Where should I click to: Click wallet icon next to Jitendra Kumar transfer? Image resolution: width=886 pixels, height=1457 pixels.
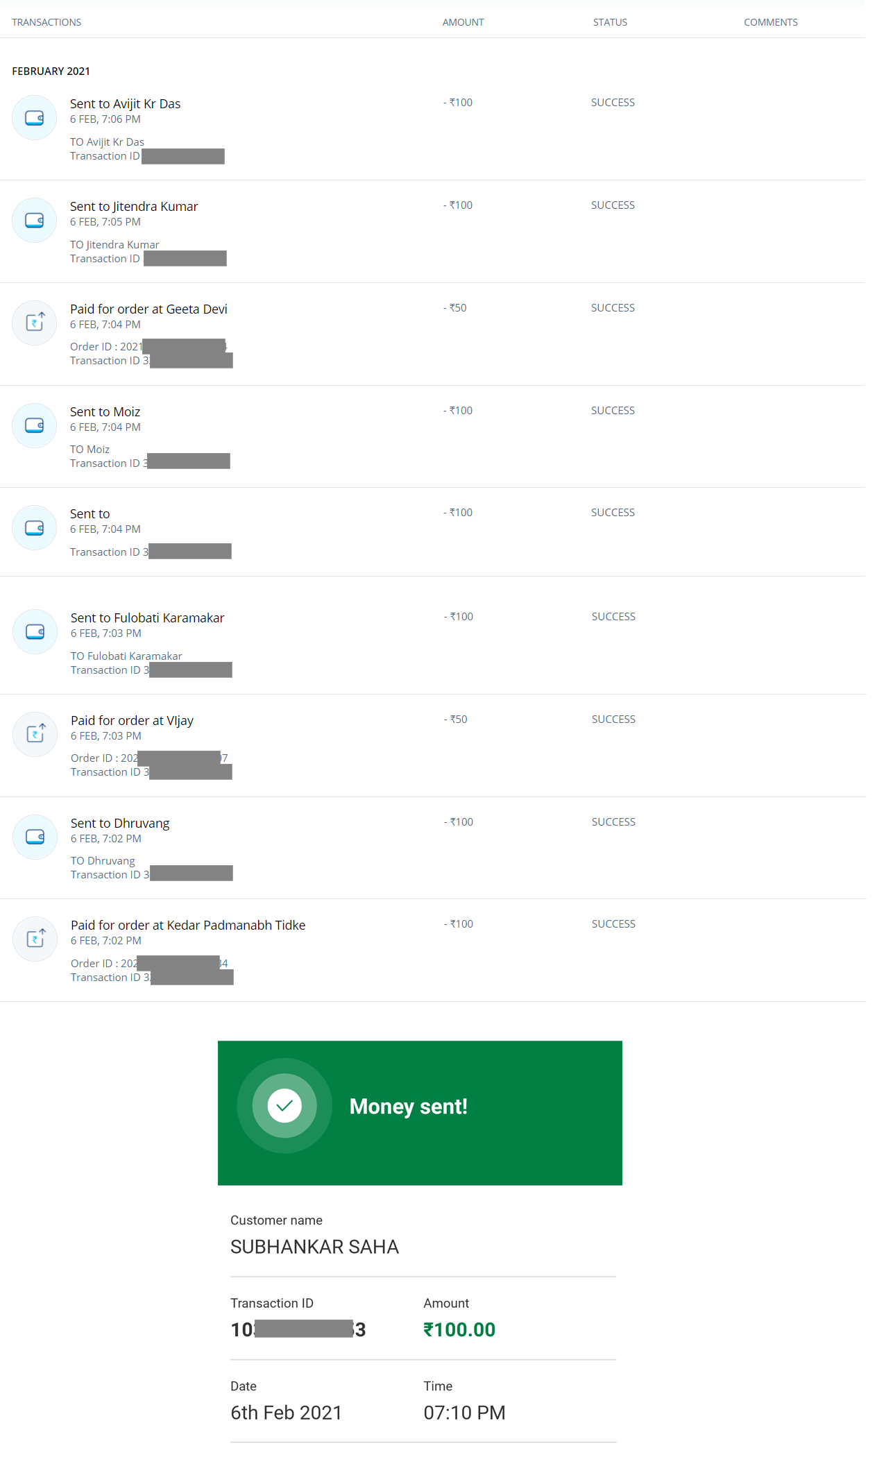point(35,221)
